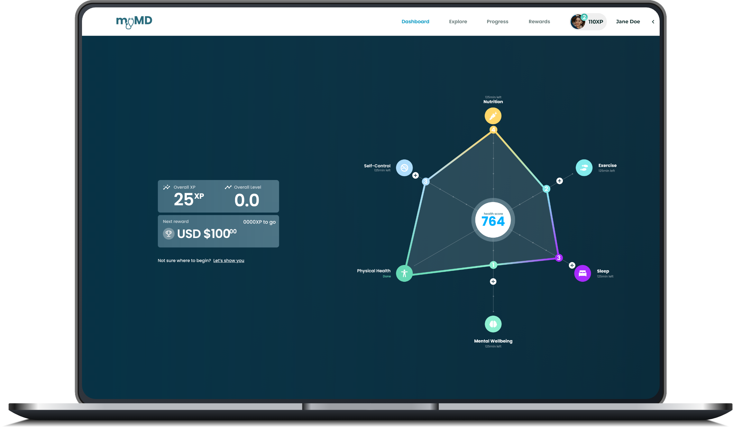This screenshot has height=428, width=733.
Task: Click the plus button near Sleep
Action: [x=572, y=265]
